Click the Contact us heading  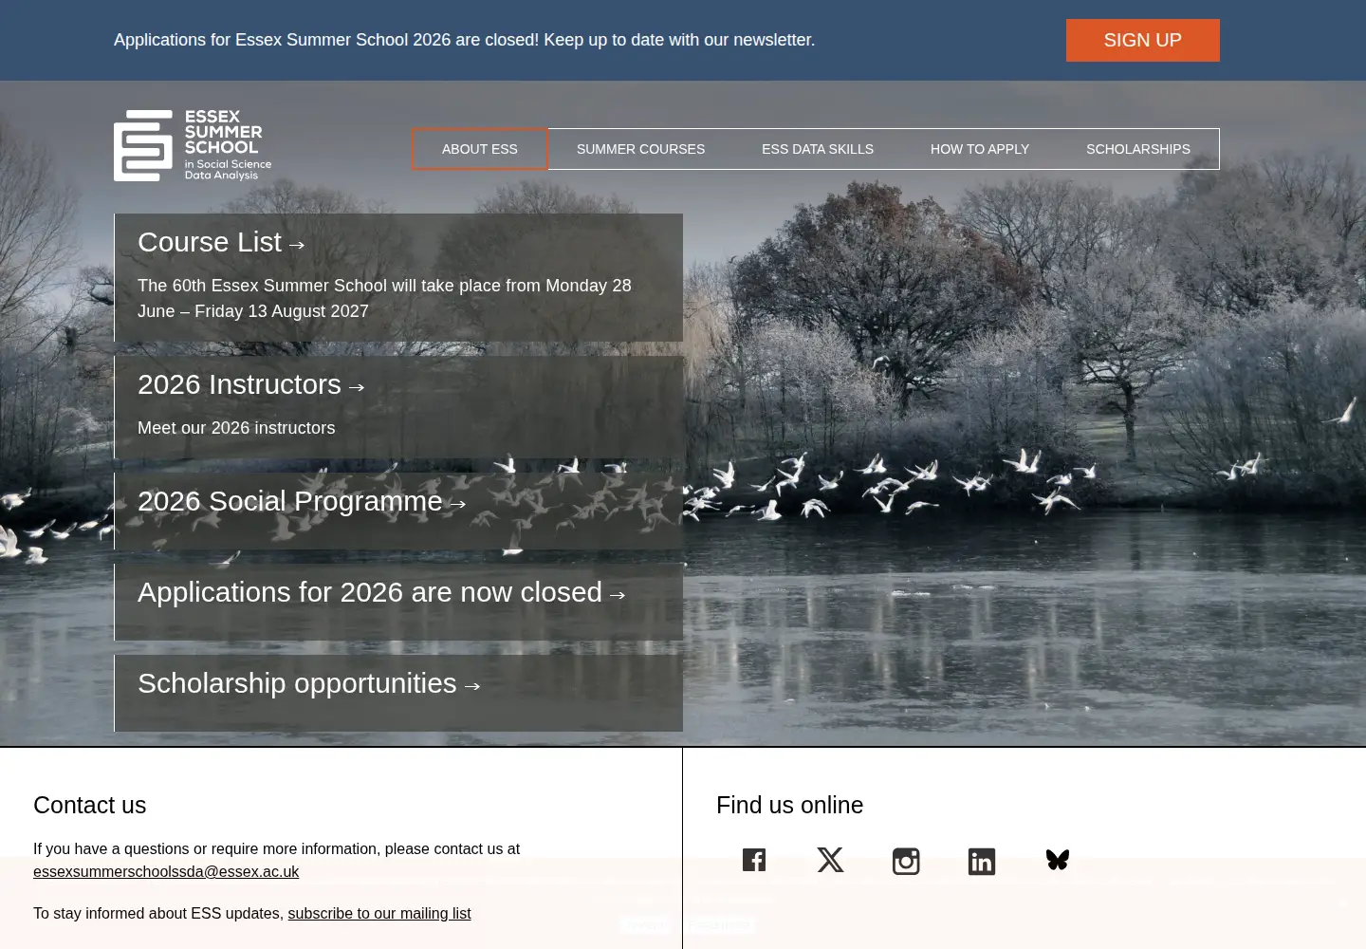(90, 805)
